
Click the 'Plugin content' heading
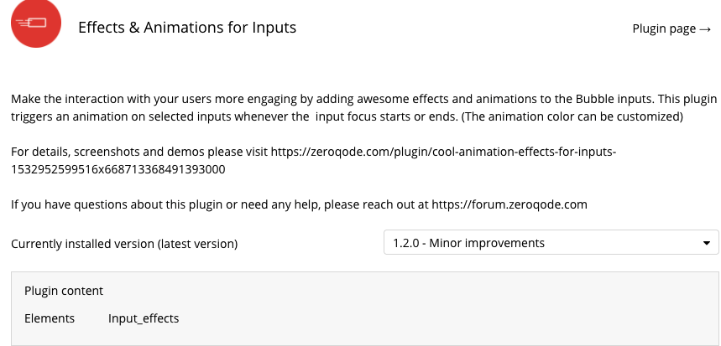(x=64, y=291)
